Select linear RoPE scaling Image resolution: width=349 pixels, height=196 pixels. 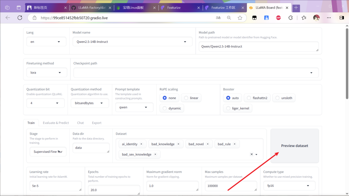[x=191, y=98]
